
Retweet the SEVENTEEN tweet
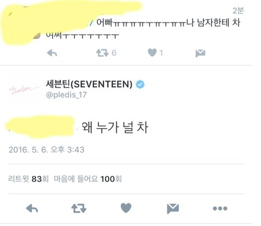pos(79,208)
